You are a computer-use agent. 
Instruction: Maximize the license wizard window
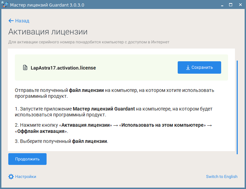[230, 5]
